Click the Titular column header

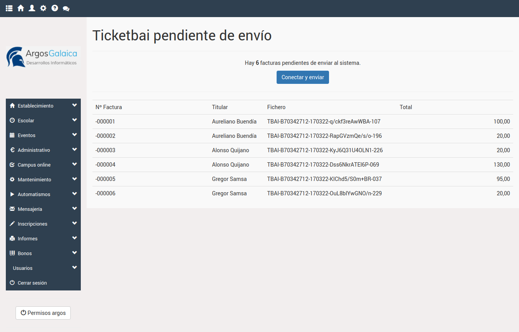[220, 107]
